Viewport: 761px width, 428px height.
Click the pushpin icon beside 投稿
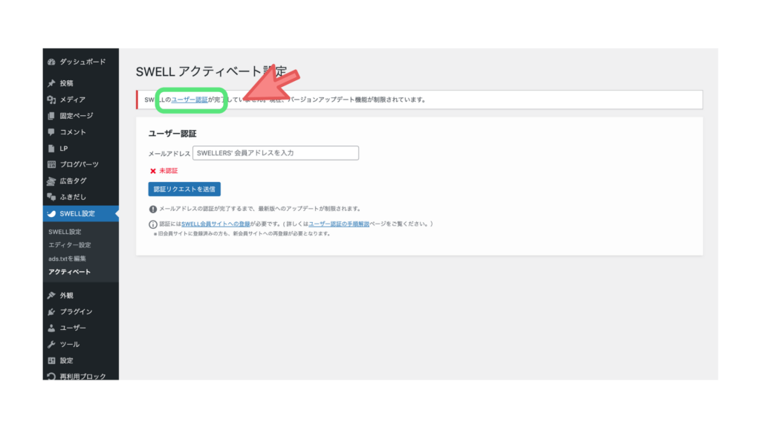[51, 83]
